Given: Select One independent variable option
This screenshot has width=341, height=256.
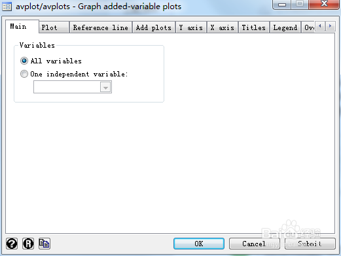Looking at the screenshot, I should click(x=24, y=74).
